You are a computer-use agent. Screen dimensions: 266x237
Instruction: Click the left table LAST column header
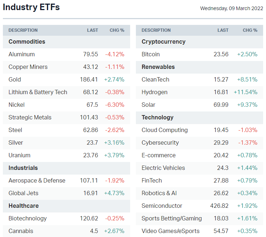point(93,30)
